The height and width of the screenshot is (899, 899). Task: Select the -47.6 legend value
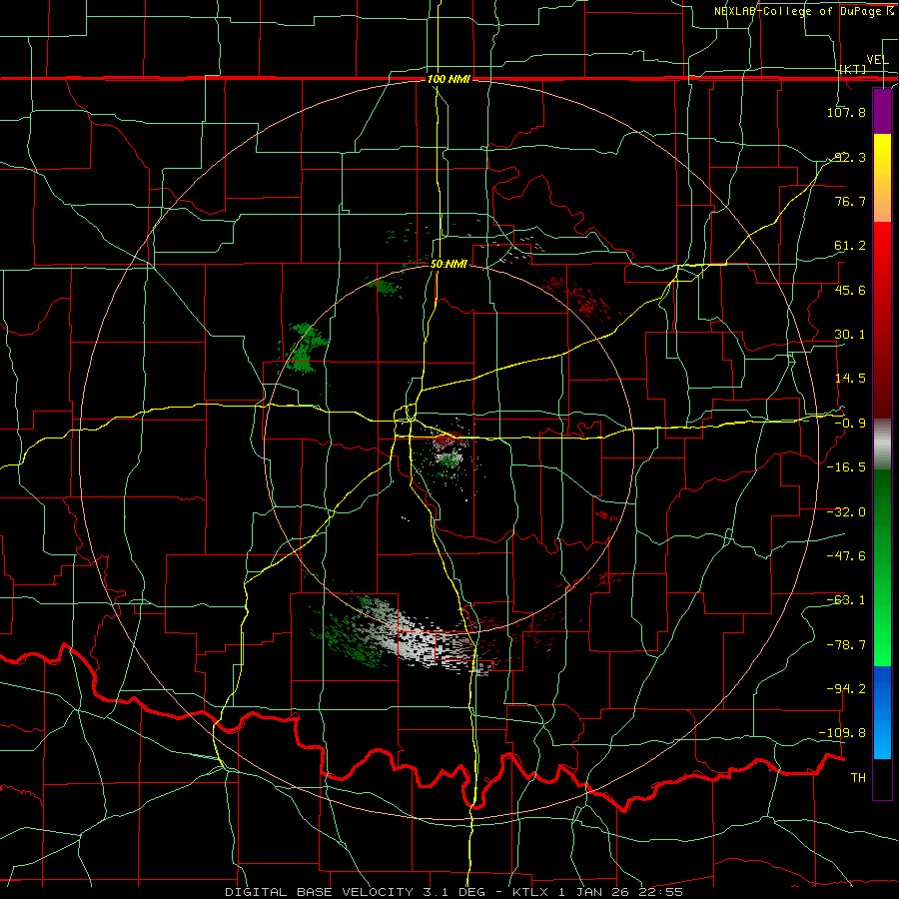(x=846, y=556)
